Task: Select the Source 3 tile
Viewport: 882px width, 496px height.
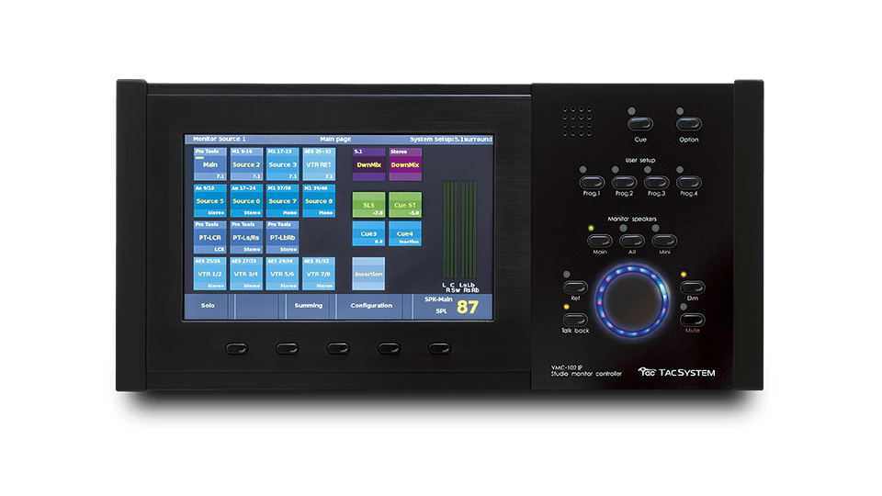Action: (282, 164)
